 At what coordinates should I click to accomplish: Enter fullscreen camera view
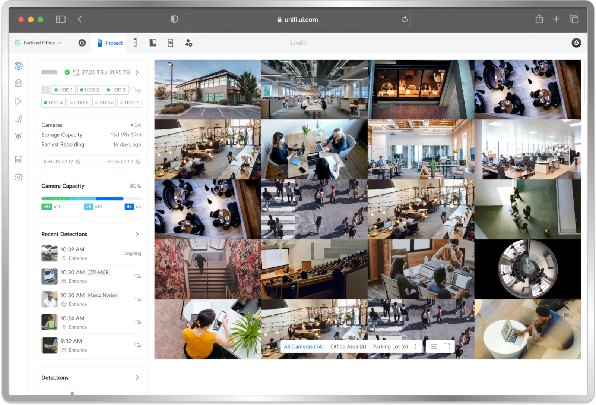click(447, 346)
